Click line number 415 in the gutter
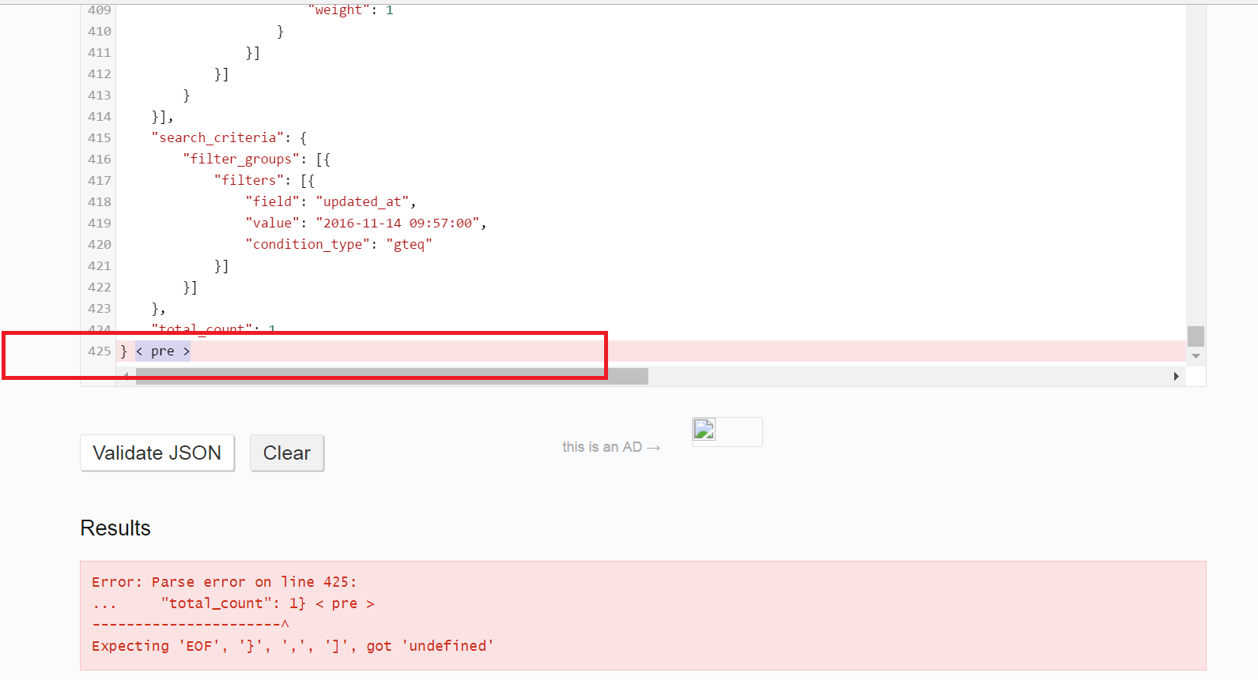 coord(100,138)
